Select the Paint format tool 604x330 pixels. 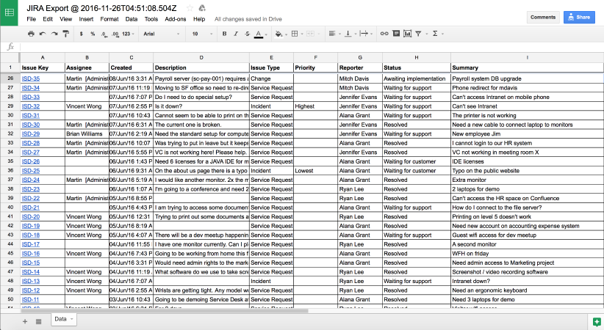66,34
